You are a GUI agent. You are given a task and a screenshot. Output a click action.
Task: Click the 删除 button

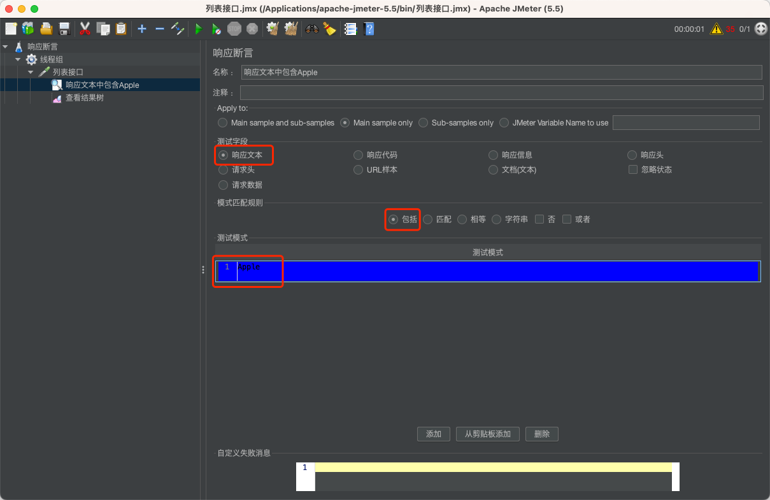coord(542,434)
